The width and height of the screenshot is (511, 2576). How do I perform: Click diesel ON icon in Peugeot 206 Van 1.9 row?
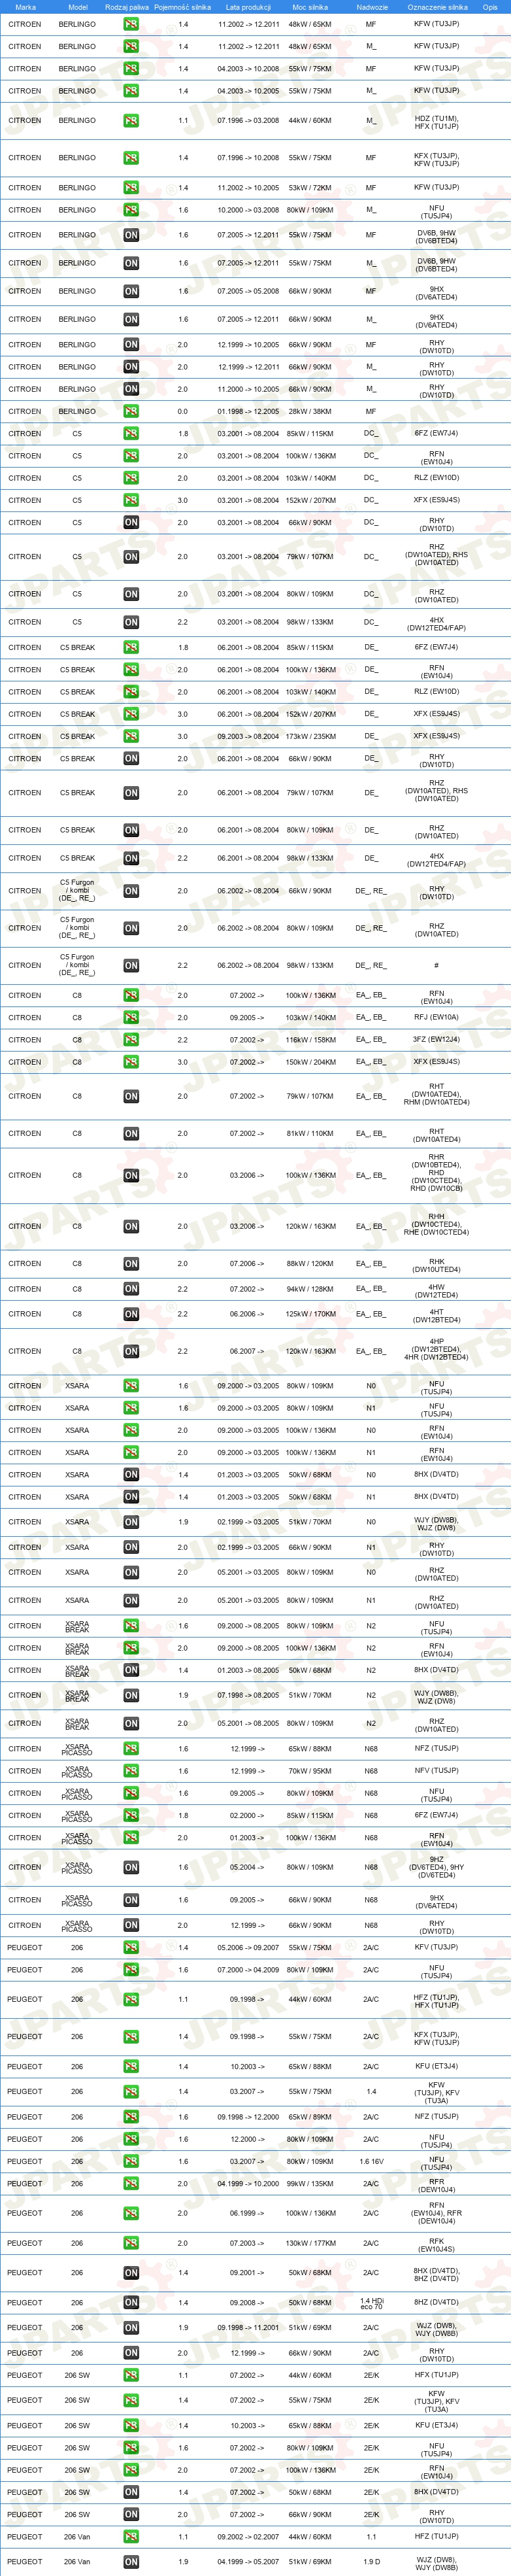(131, 2562)
